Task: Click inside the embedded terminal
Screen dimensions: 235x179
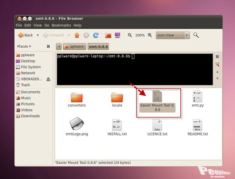Action: tap(135, 69)
